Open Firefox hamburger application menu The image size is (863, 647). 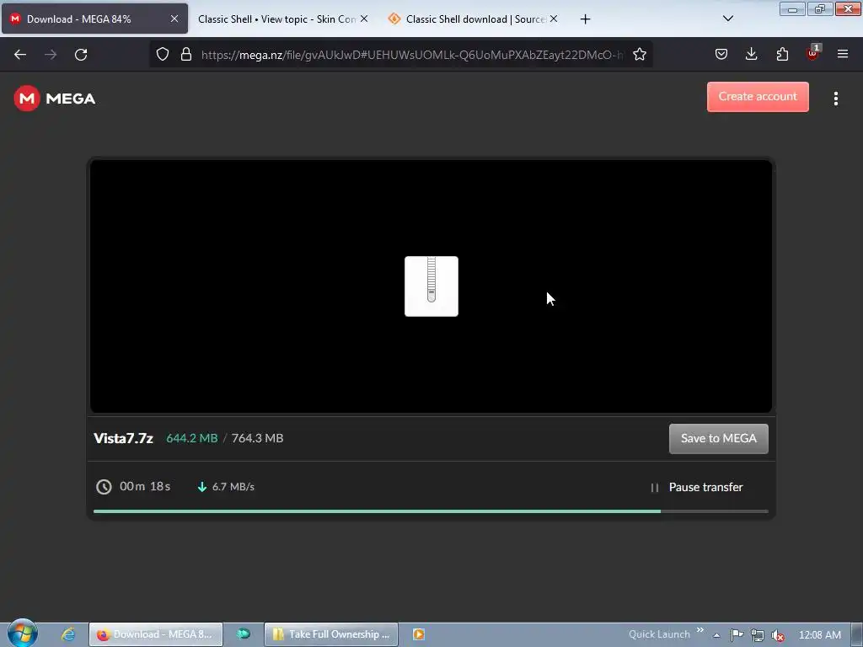[x=843, y=54]
